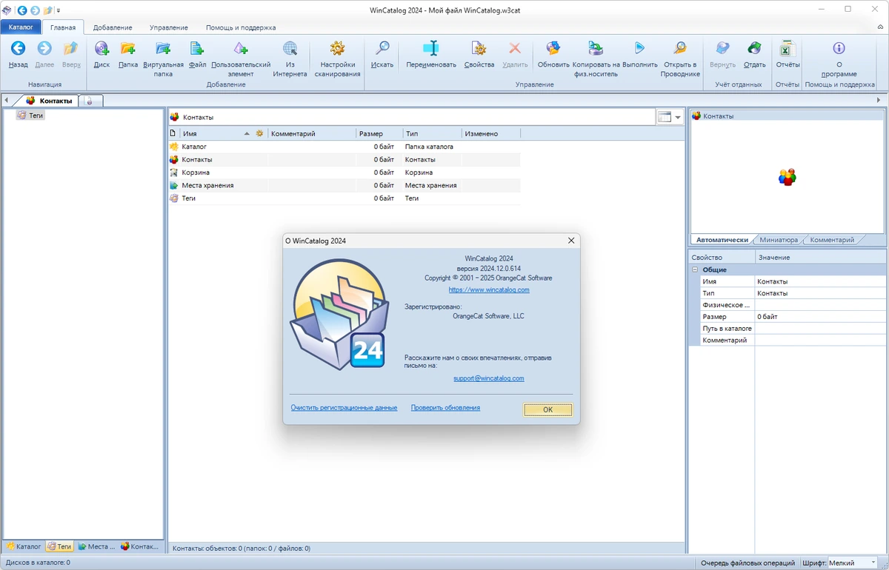Open Настройки сканирования settings icon
The height and width of the screenshot is (570, 889).
[337, 49]
